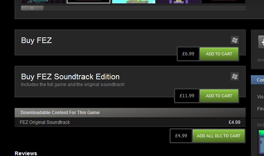The width and height of the screenshot is (264, 156).
Task: Click the Downloadable Content For This Game header
Action: coord(60,113)
